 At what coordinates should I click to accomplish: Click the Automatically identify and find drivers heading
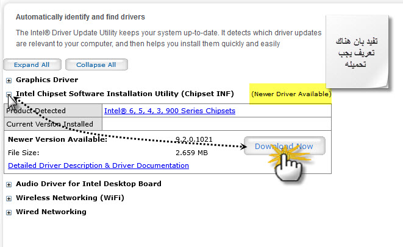(80, 17)
